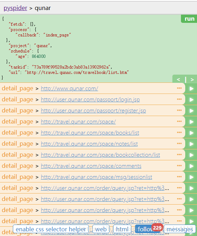Run the space/comments task play icon
This screenshot has height=236, width=197.
point(191,166)
